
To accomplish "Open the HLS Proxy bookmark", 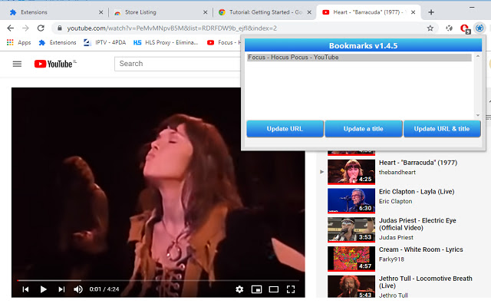I will [166, 43].
